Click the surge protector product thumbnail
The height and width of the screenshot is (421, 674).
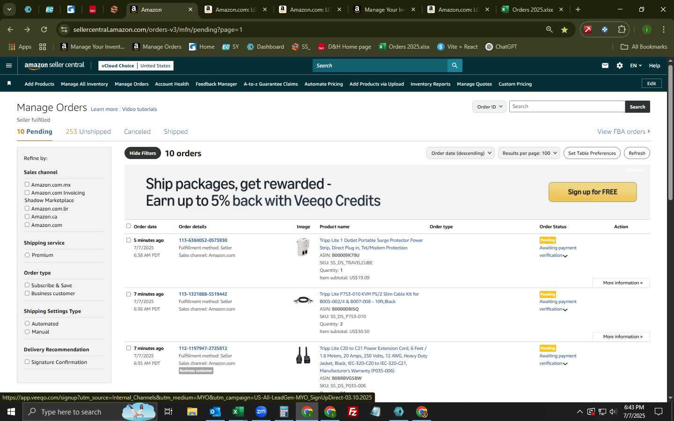tap(303, 247)
